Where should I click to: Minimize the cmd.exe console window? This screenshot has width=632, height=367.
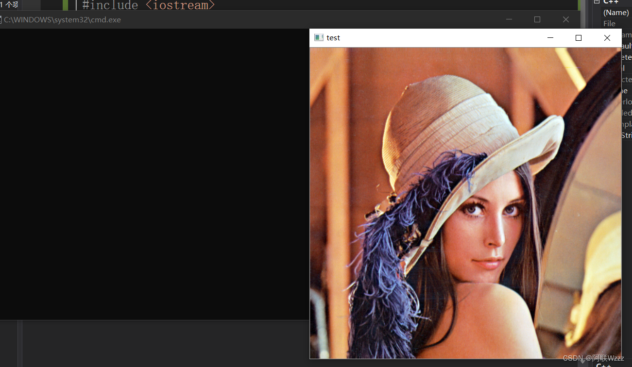[x=509, y=19]
